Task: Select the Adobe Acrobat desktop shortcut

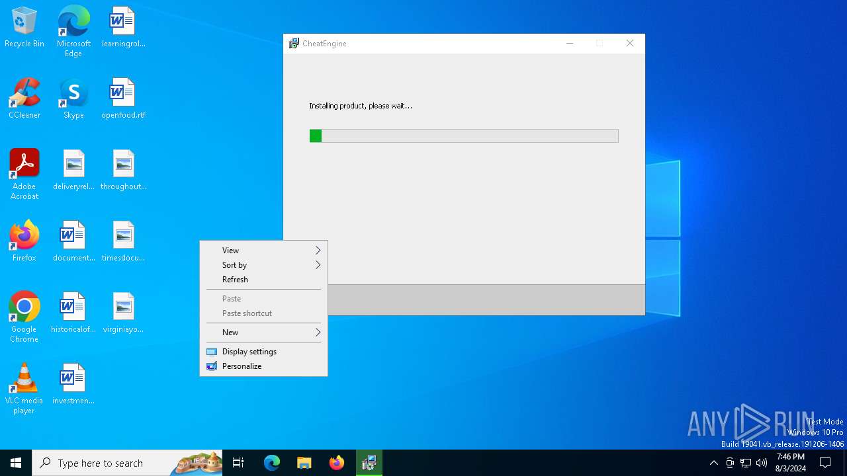Action: (24, 175)
